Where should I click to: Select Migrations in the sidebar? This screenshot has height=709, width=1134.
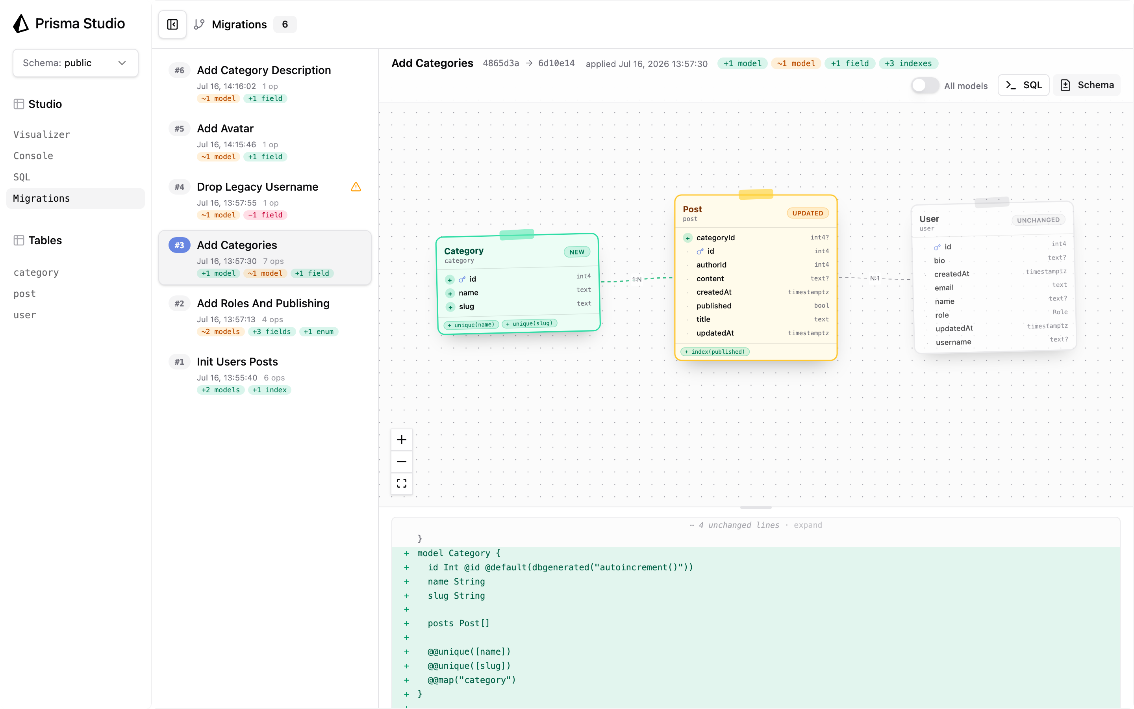click(76, 199)
